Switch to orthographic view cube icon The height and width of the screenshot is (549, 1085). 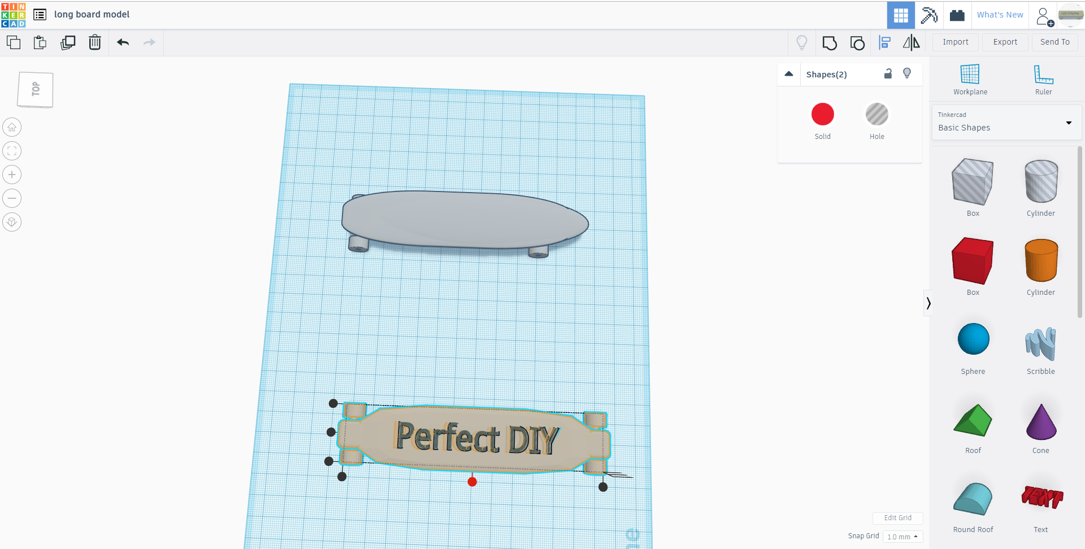pos(12,222)
